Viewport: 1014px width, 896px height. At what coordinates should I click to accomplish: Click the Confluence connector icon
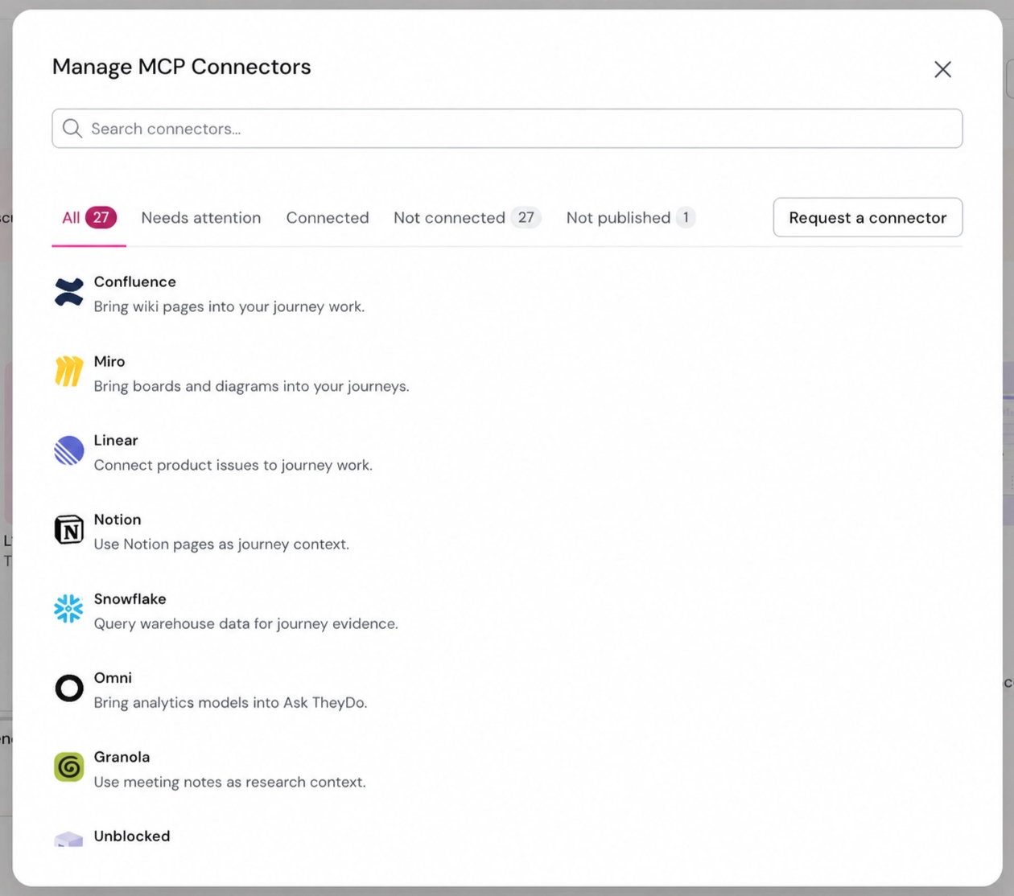click(68, 292)
